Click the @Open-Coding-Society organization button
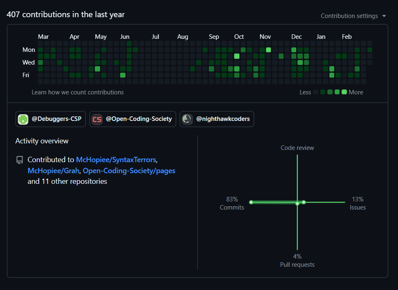The height and width of the screenshot is (290, 398). click(x=132, y=119)
